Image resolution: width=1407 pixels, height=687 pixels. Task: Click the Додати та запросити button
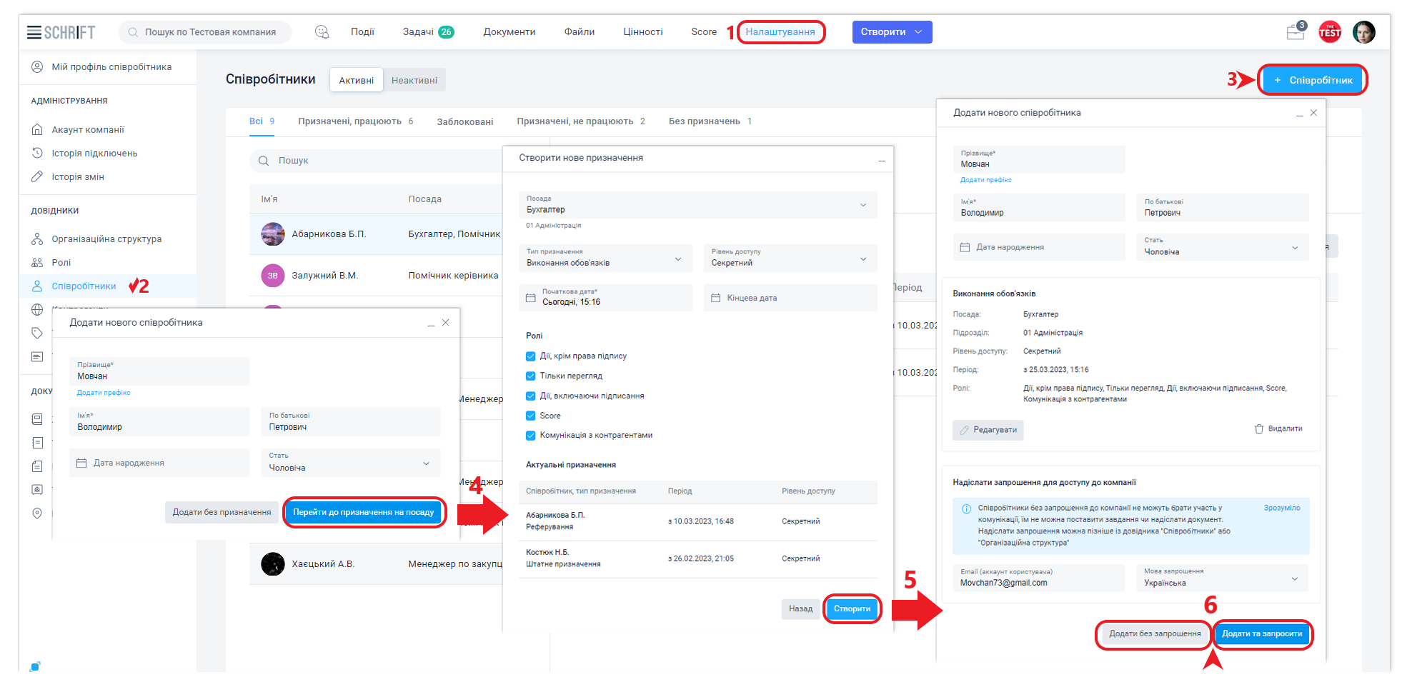pos(1261,634)
